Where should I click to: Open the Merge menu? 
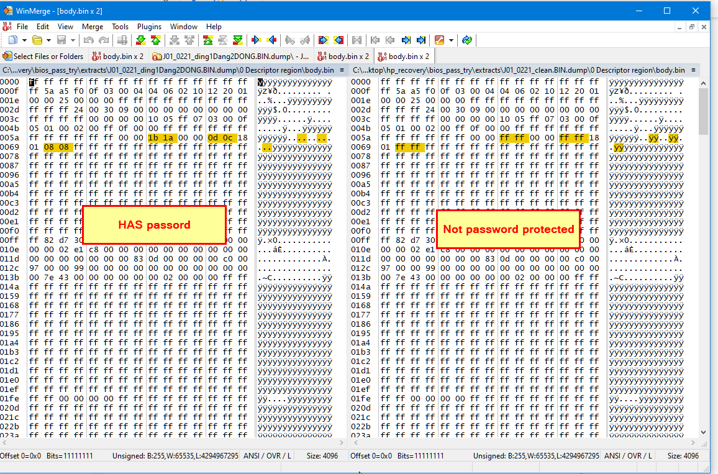coord(93,27)
